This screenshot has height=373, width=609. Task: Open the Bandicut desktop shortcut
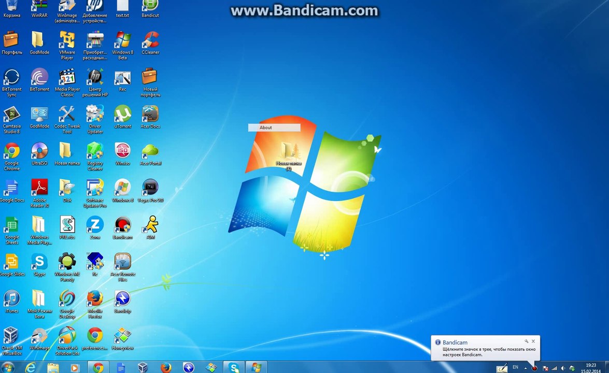click(x=150, y=9)
